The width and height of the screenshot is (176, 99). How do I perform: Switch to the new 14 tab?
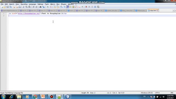[x=80, y=10]
